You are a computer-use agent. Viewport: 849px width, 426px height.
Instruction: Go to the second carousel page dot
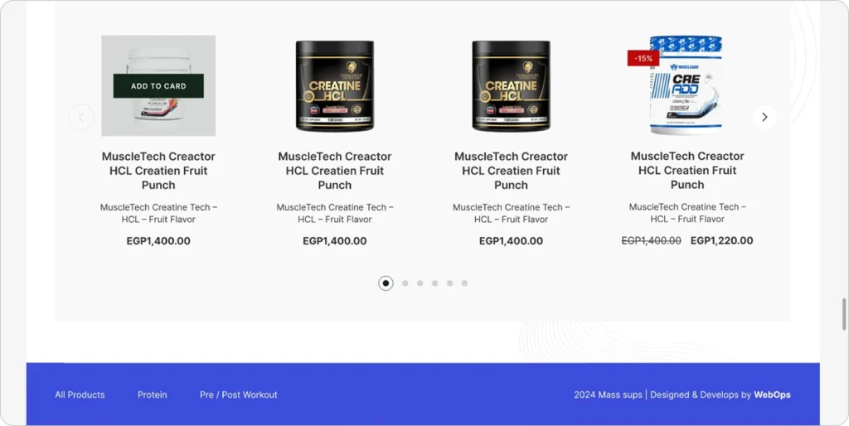[405, 283]
